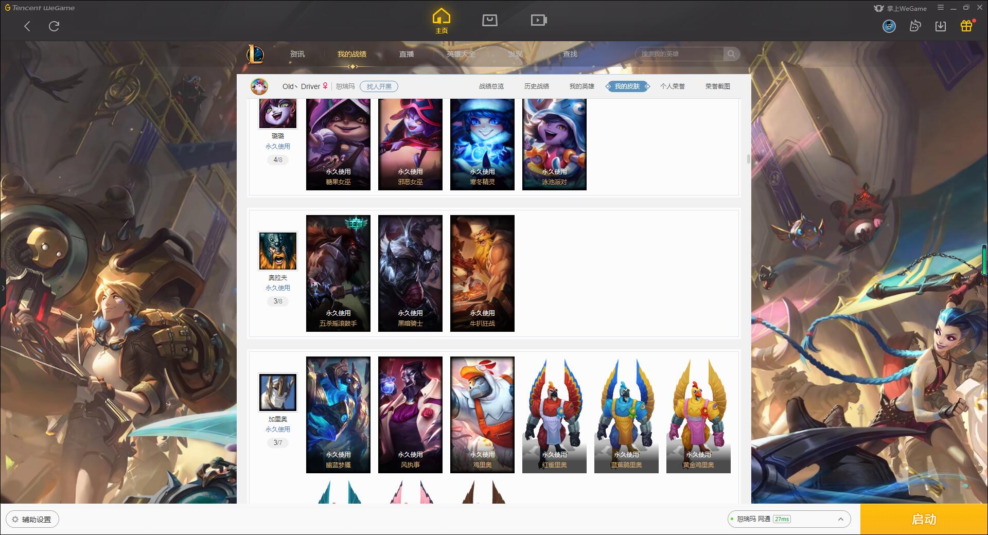Viewport: 988px width, 535px height.
Task: Open the store bag icon tab
Action: click(x=490, y=20)
